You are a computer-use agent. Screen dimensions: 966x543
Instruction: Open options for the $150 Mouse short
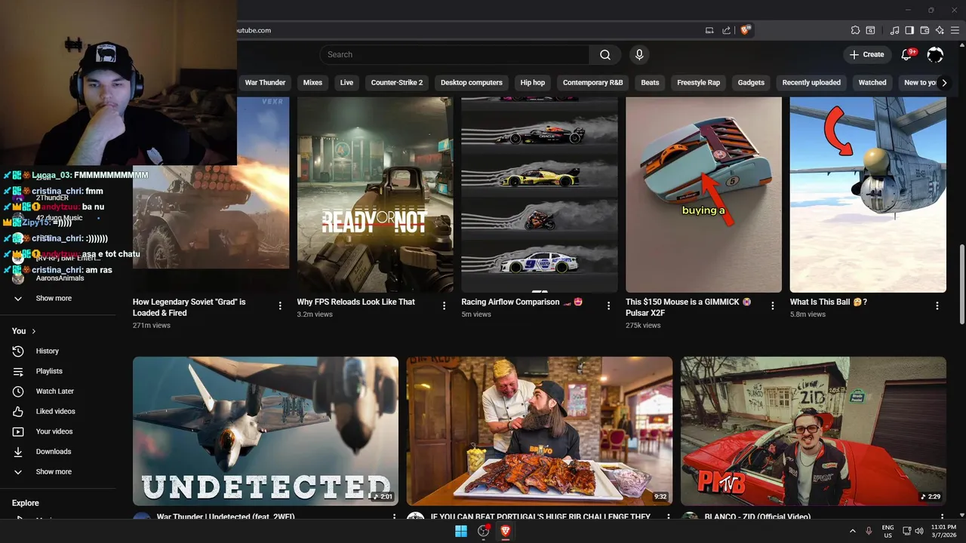(x=773, y=305)
